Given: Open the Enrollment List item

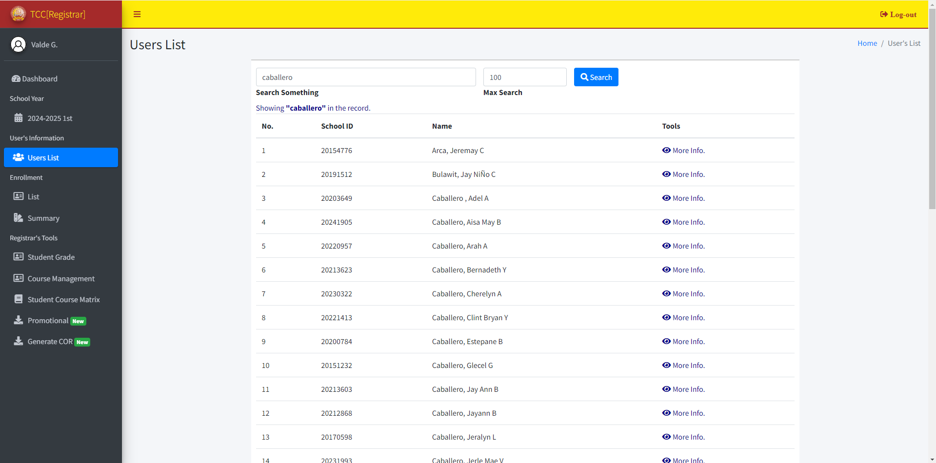Looking at the screenshot, I should [61, 196].
